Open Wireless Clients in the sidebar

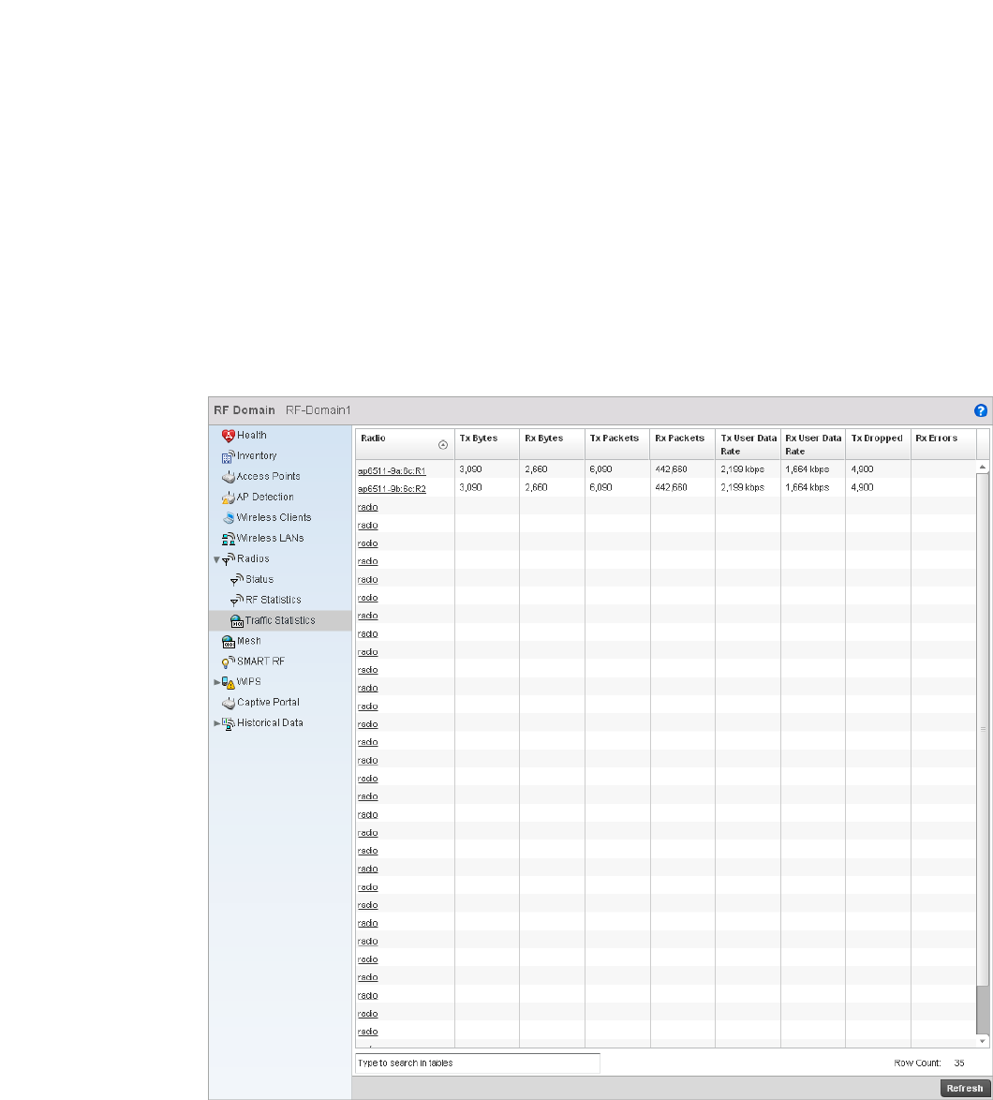pyautogui.click(x=274, y=517)
